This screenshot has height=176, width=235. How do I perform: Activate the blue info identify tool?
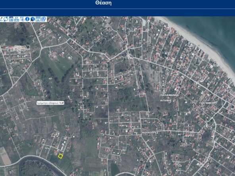[x=27, y=19]
